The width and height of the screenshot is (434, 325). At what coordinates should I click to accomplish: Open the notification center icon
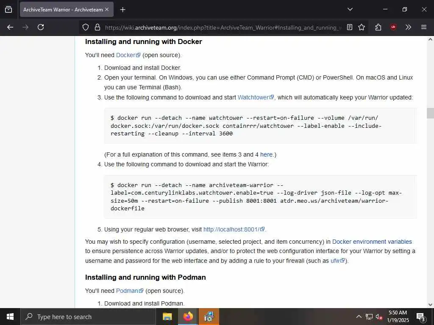coord(421,317)
